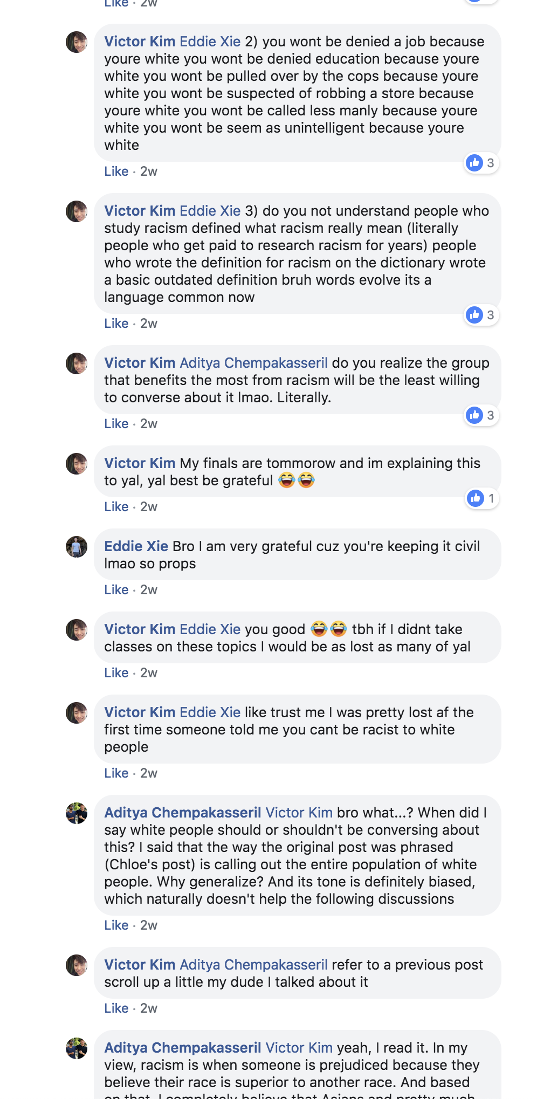The image size is (537, 1099).
Task: Like the "refer to a previous post" comment
Action: 116,1008
